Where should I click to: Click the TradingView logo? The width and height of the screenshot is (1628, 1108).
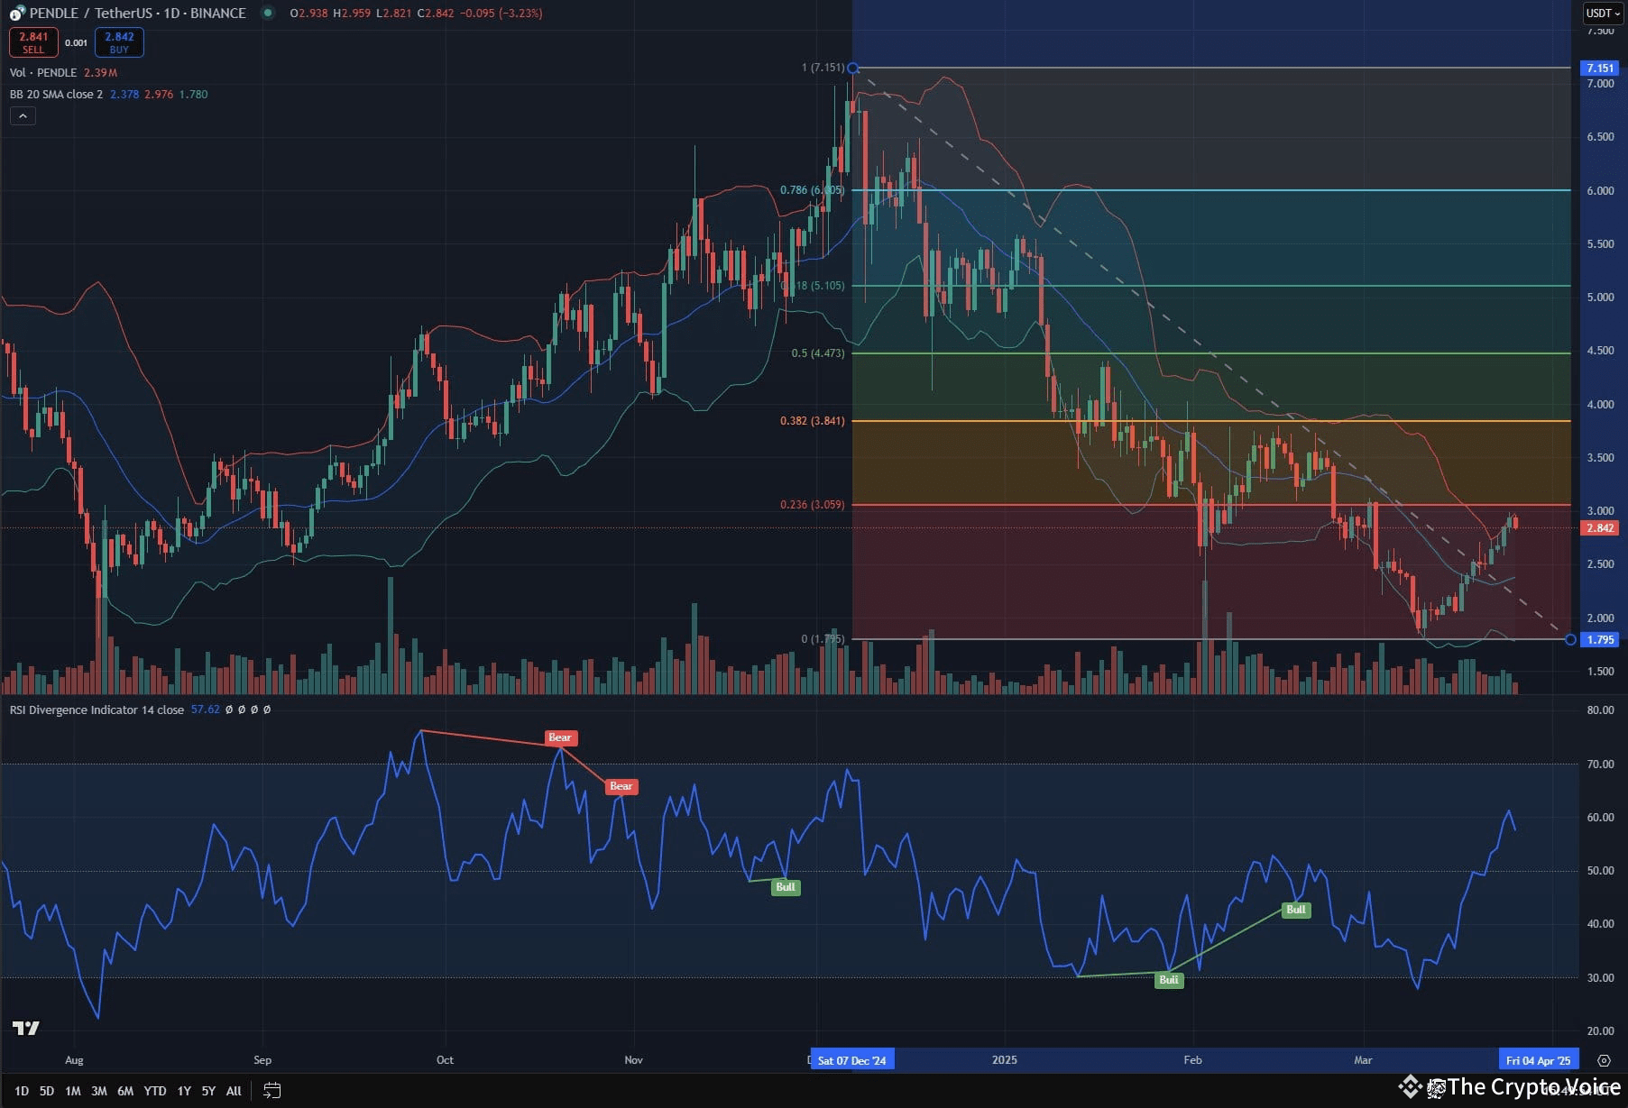click(x=26, y=1029)
